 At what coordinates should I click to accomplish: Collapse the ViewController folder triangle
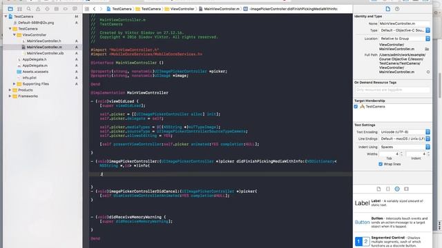point(15,35)
